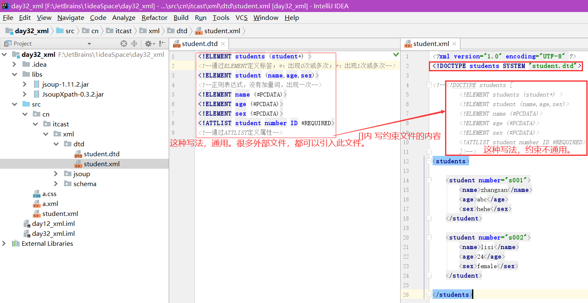Open the Navigate menu
This screenshot has height=303, width=588.
point(71,18)
